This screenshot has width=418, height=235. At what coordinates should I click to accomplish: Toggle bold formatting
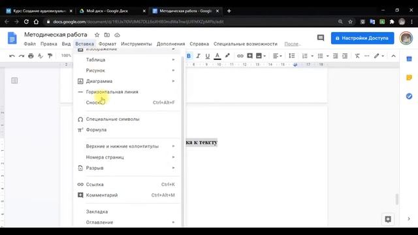(189, 56)
